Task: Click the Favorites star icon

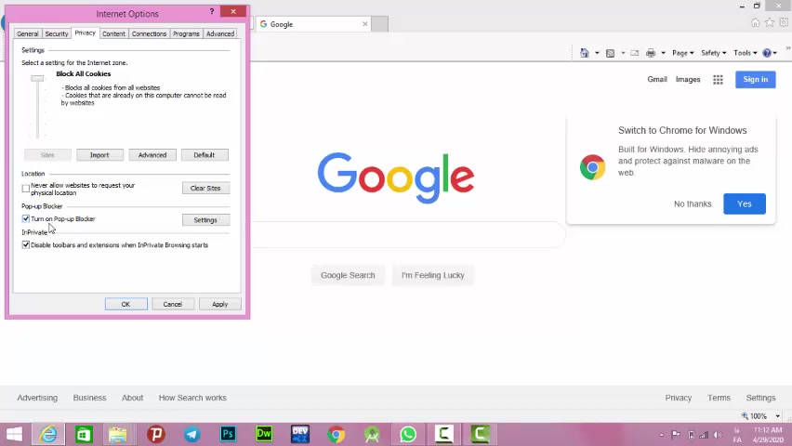Action: coord(770,22)
